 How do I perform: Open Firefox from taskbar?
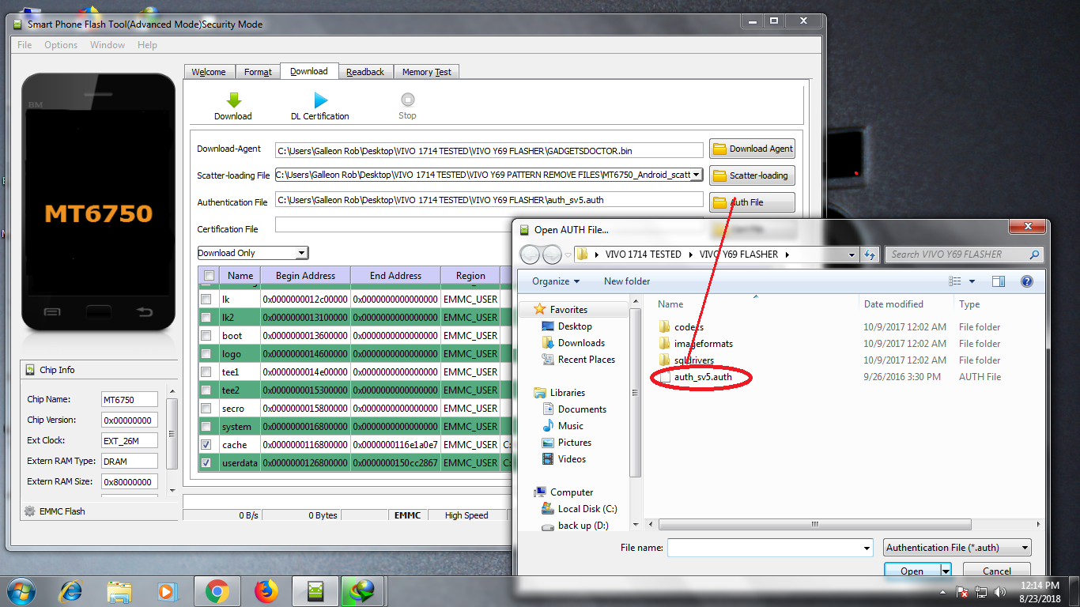click(x=266, y=591)
